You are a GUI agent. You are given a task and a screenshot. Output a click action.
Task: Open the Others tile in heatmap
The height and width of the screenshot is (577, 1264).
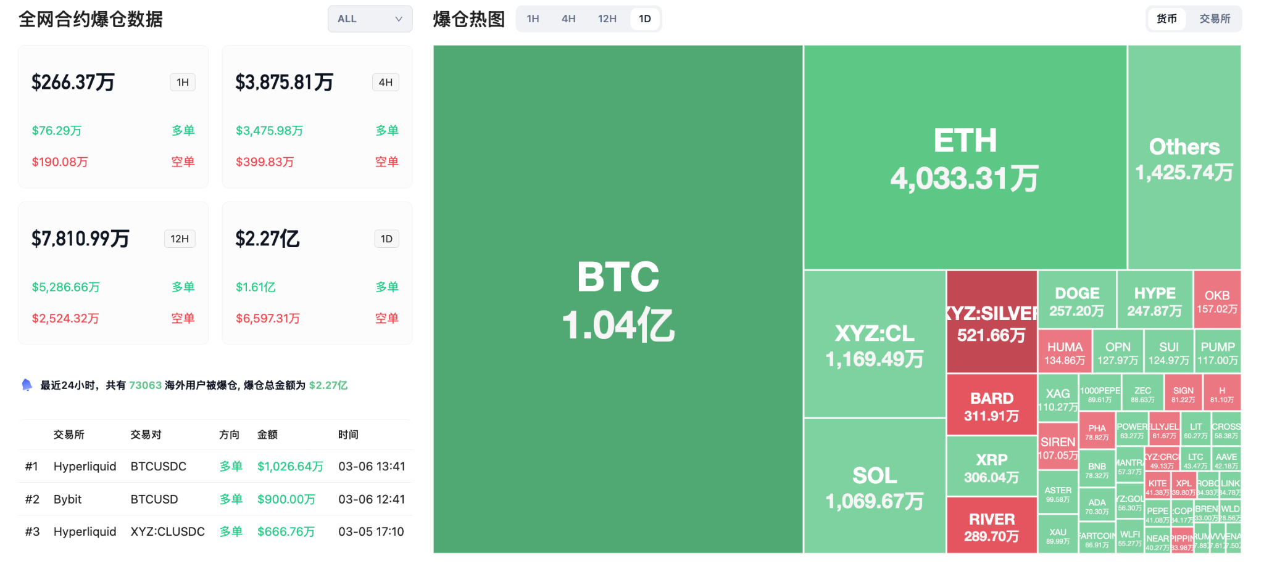click(1184, 157)
